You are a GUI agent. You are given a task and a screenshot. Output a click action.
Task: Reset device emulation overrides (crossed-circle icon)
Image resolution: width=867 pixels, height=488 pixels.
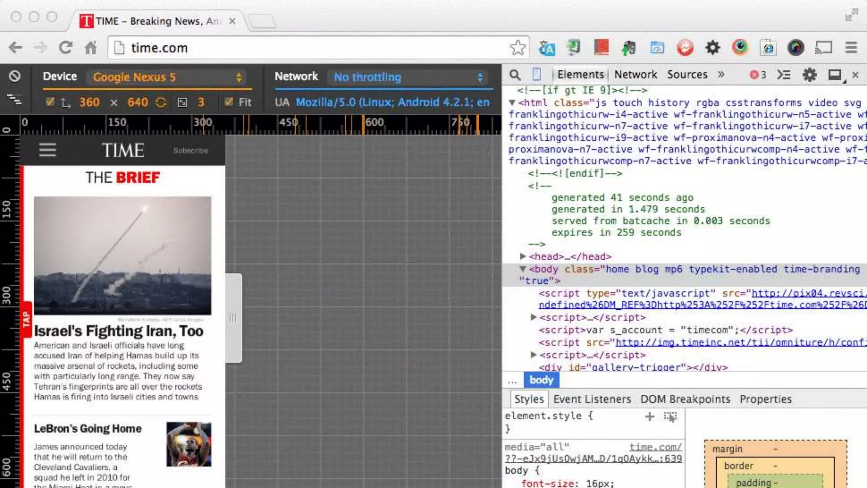pyautogui.click(x=15, y=76)
